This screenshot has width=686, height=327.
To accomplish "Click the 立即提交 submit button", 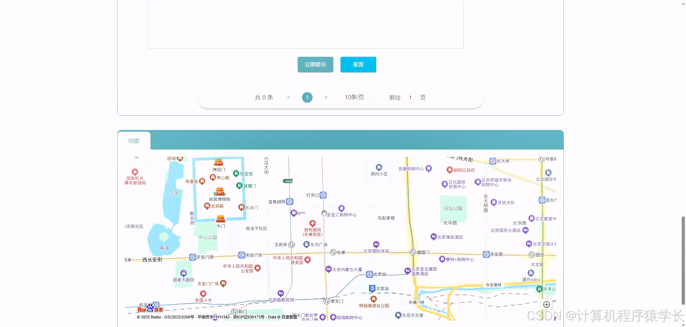I will (315, 65).
